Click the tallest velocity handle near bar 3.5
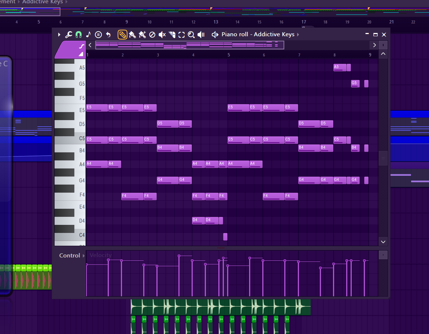Viewport: 429px width, 334px height. tap(179, 256)
